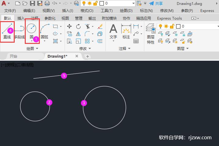
Task: Open the Circle (圆) tool dropdown arrow
Action: pyautogui.click(x=32, y=41)
